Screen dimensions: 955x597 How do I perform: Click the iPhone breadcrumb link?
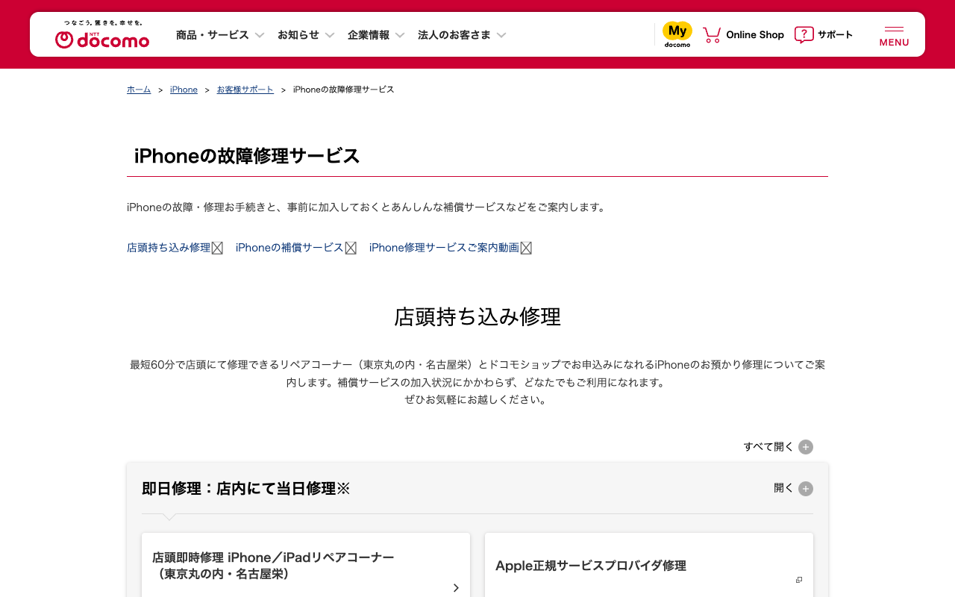tap(184, 90)
